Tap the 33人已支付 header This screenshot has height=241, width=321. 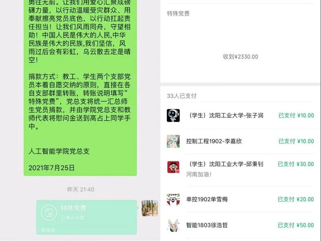pos(182,96)
